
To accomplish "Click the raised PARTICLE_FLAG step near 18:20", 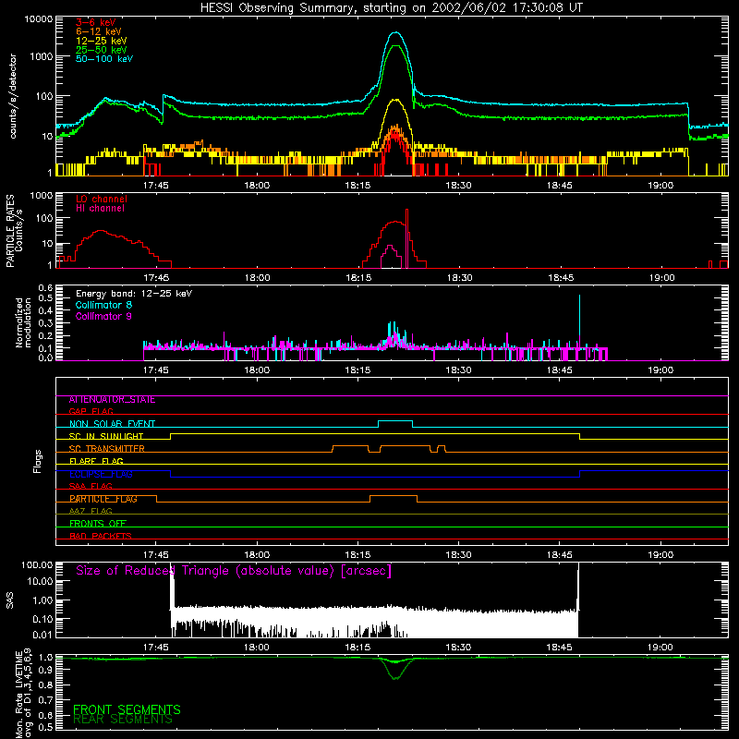I will [x=394, y=496].
